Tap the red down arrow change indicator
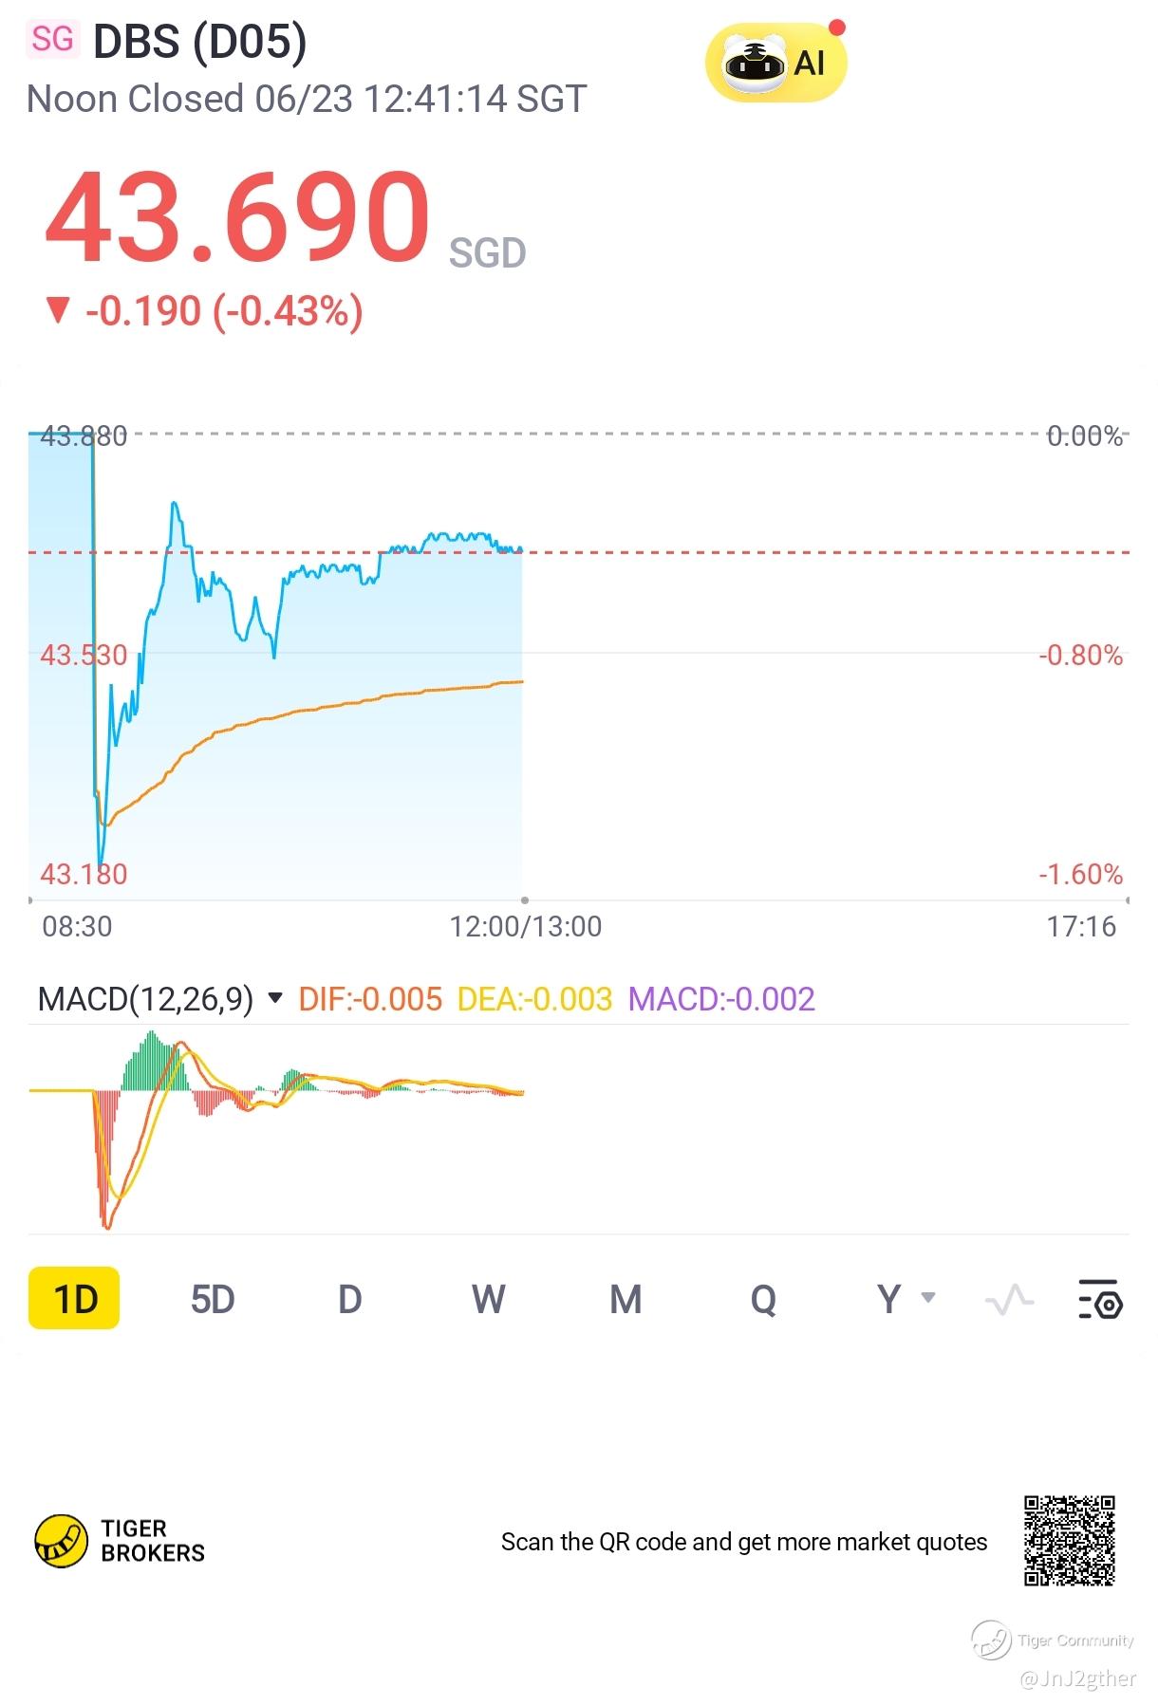The height and width of the screenshot is (1705, 1158). (x=58, y=310)
